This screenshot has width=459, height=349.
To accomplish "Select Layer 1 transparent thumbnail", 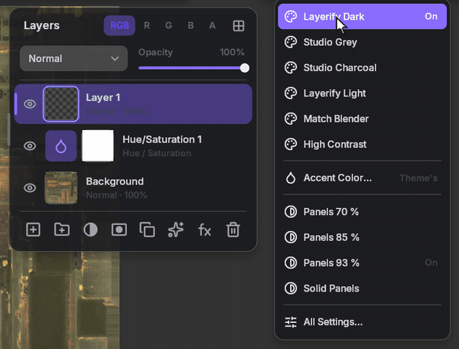I will [61, 104].
